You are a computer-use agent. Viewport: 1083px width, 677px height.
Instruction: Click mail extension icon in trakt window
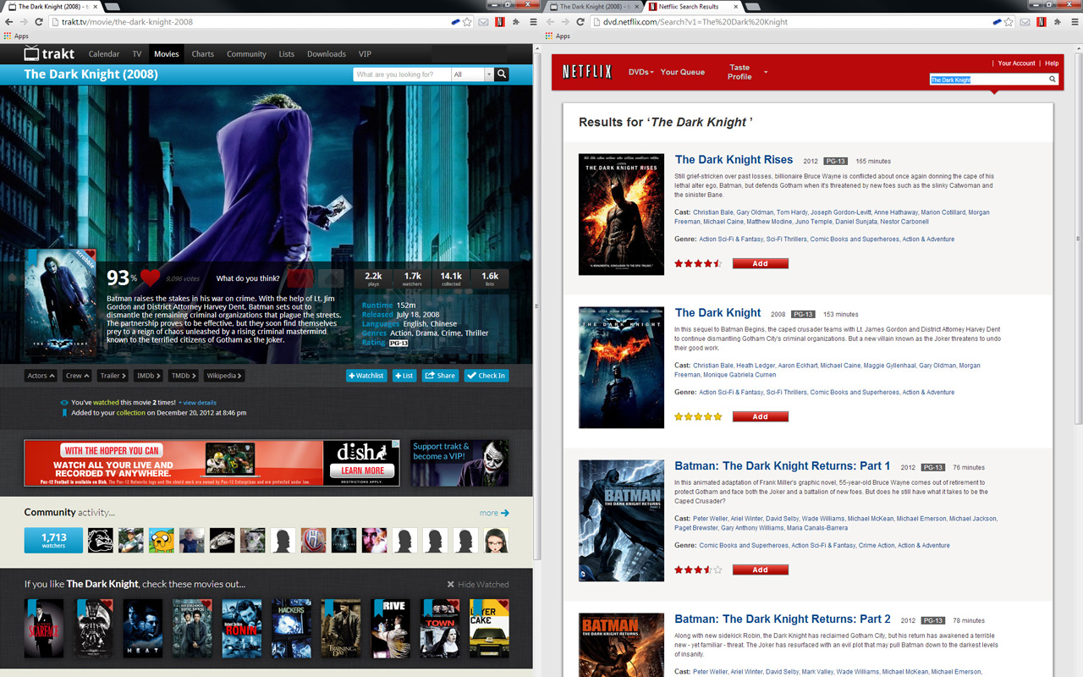484,22
